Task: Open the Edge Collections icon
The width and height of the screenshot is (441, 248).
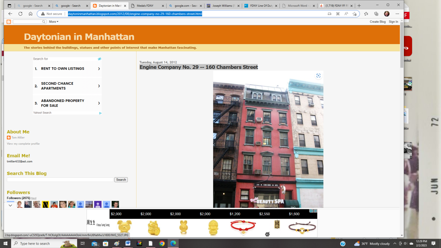Action: tap(376, 14)
